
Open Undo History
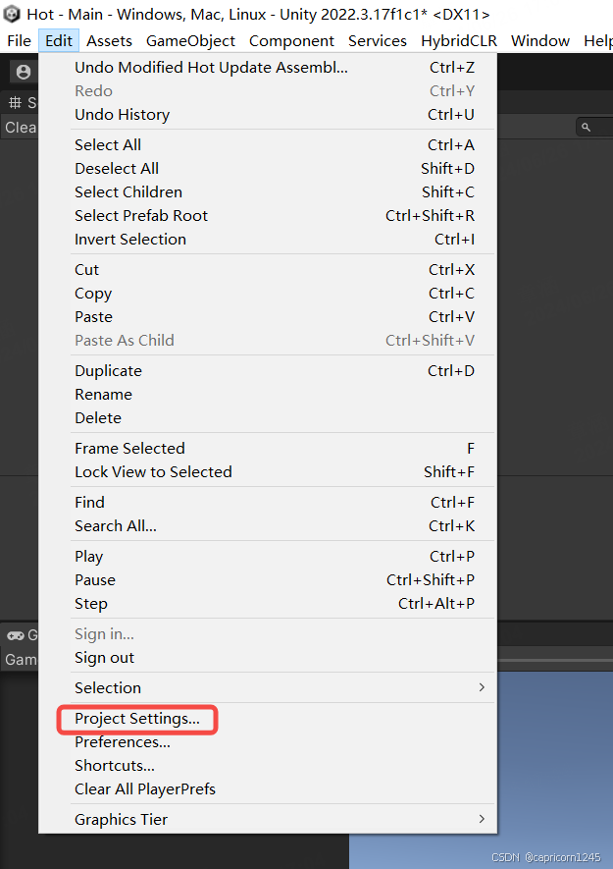point(122,115)
